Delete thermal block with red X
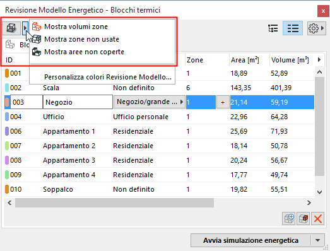 tap(318, 219)
